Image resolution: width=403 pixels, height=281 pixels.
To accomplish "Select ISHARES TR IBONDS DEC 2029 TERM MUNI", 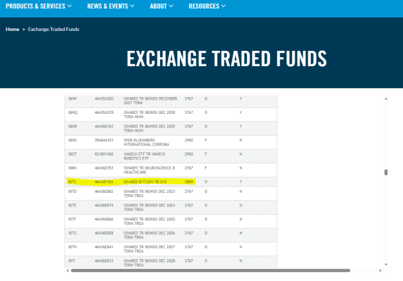I will 150,129.
